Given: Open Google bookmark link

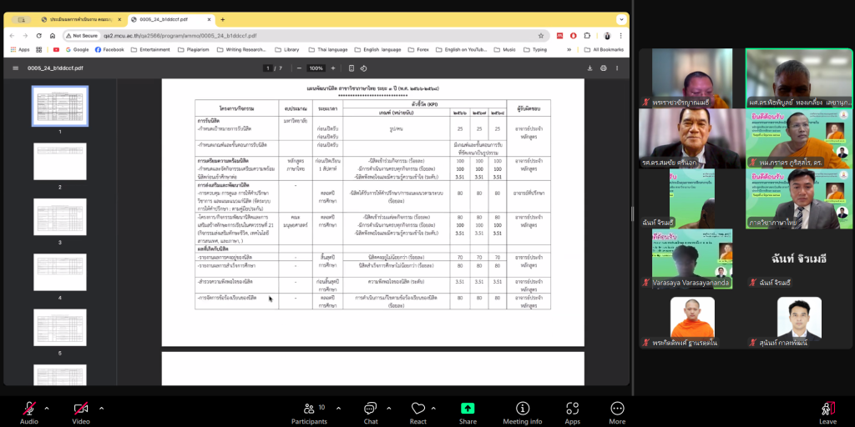Looking at the screenshot, I should coord(77,49).
